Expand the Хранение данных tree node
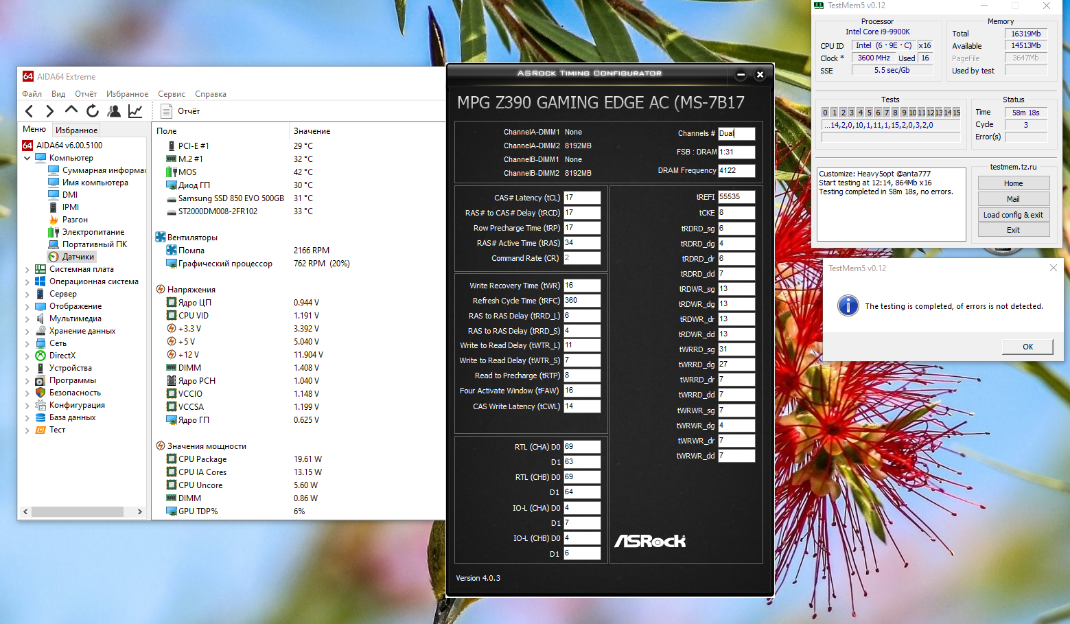1070x624 pixels. (27, 331)
